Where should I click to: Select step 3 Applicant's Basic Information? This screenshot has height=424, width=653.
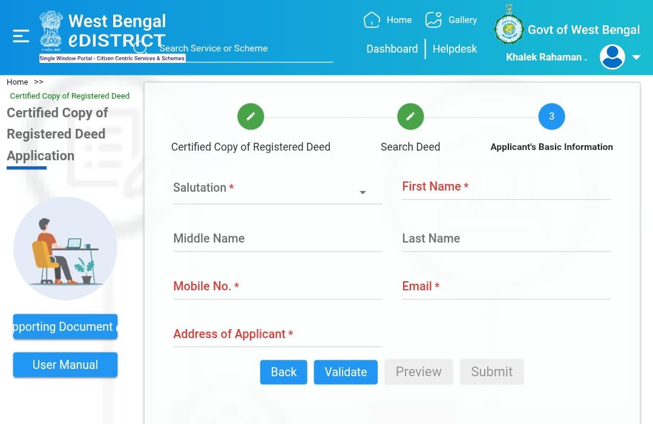click(551, 116)
